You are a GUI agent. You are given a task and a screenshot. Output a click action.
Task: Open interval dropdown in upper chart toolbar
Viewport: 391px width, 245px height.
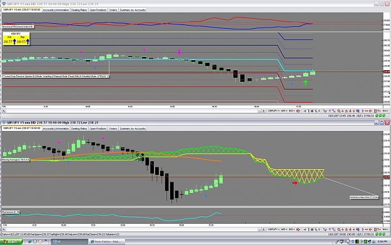[x=284, y=111]
